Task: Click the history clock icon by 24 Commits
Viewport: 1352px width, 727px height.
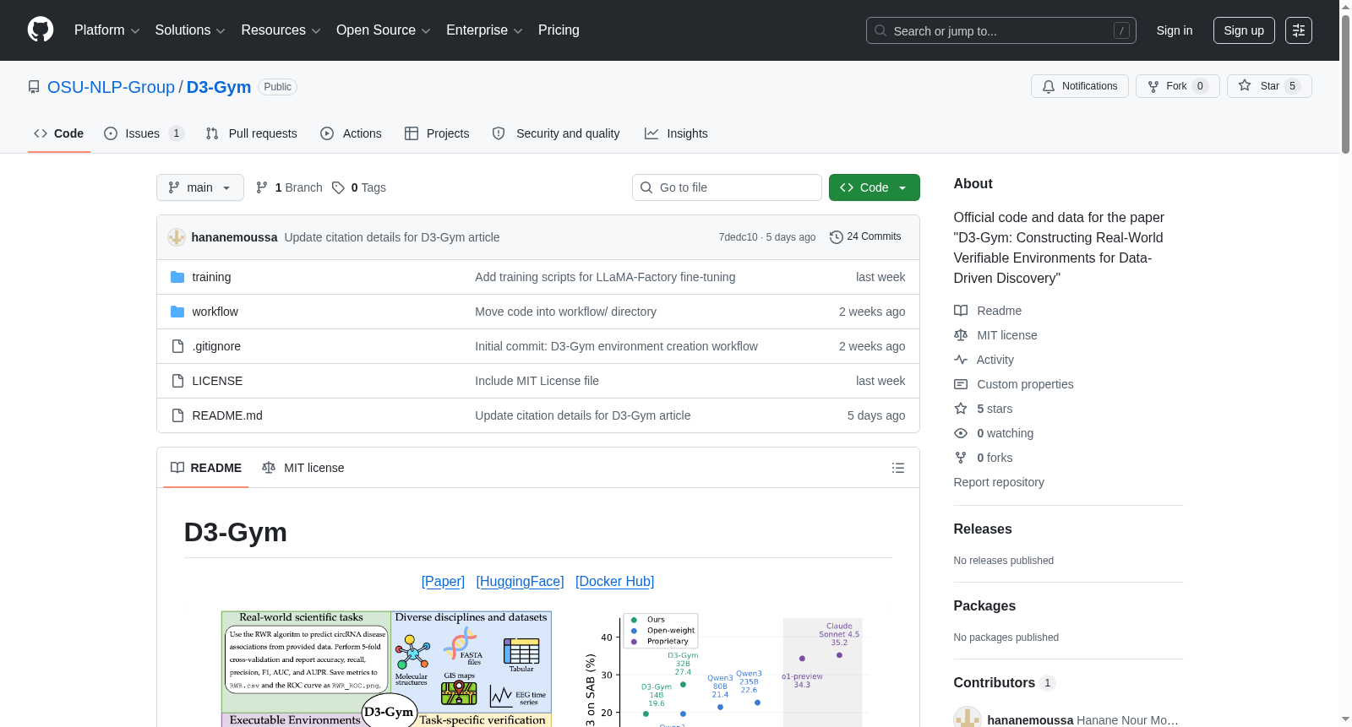Action: [x=837, y=237]
